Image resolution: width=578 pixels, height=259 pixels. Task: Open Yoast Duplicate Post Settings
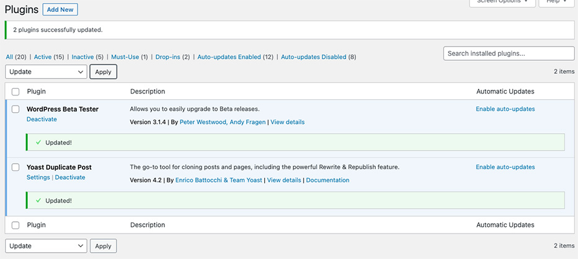click(x=38, y=177)
